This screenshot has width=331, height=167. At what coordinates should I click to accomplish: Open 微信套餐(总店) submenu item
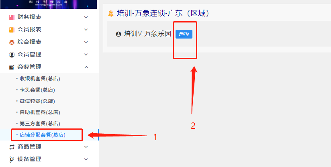click(x=37, y=101)
